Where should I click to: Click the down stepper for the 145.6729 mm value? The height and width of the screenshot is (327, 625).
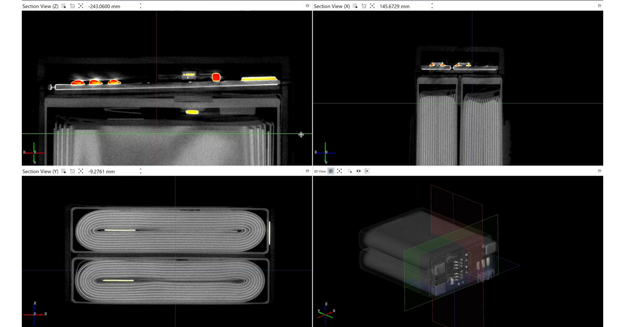click(432, 7)
